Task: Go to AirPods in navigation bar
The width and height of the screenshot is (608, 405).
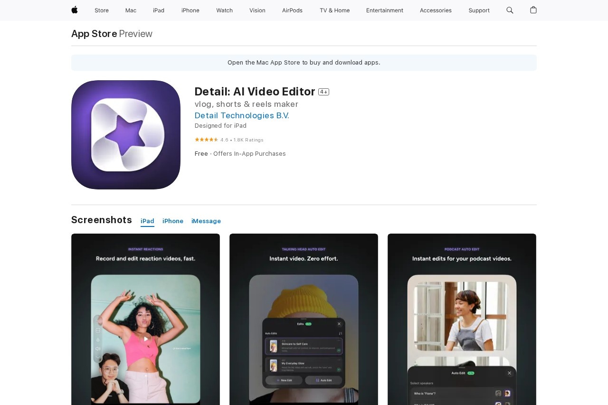Action: (292, 10)
